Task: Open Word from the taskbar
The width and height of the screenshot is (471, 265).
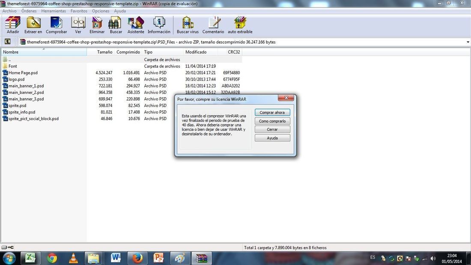Action: pos(116,259)
